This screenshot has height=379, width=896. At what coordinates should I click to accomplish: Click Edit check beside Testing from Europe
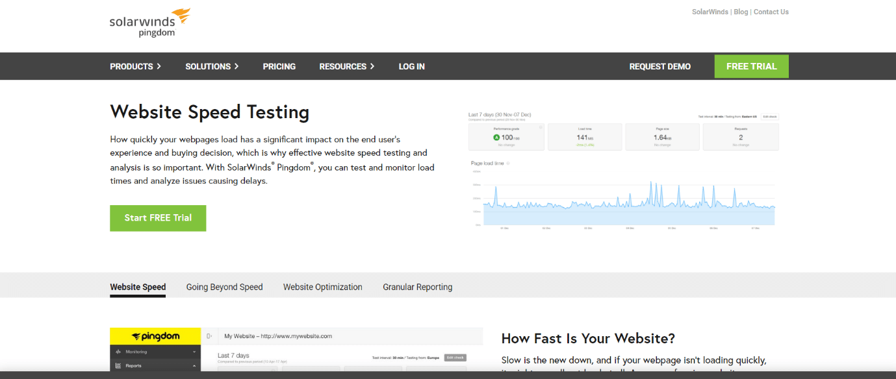[x=455, y=358]
